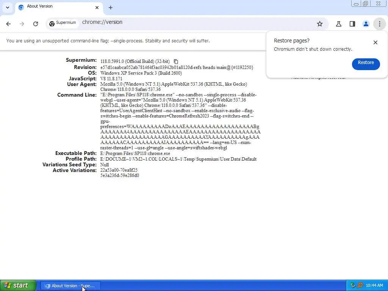Open the Chrome Labs flask icon

tap(339, 24)
